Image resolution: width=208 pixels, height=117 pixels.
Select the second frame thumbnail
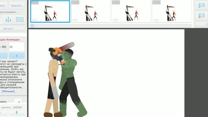click(91, 11)
